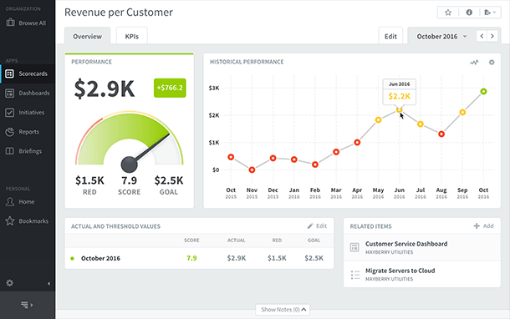The image size is (510, 319).
Task: Click the Jun 2016 $2.2K tooltip
Action: [400, 92]
